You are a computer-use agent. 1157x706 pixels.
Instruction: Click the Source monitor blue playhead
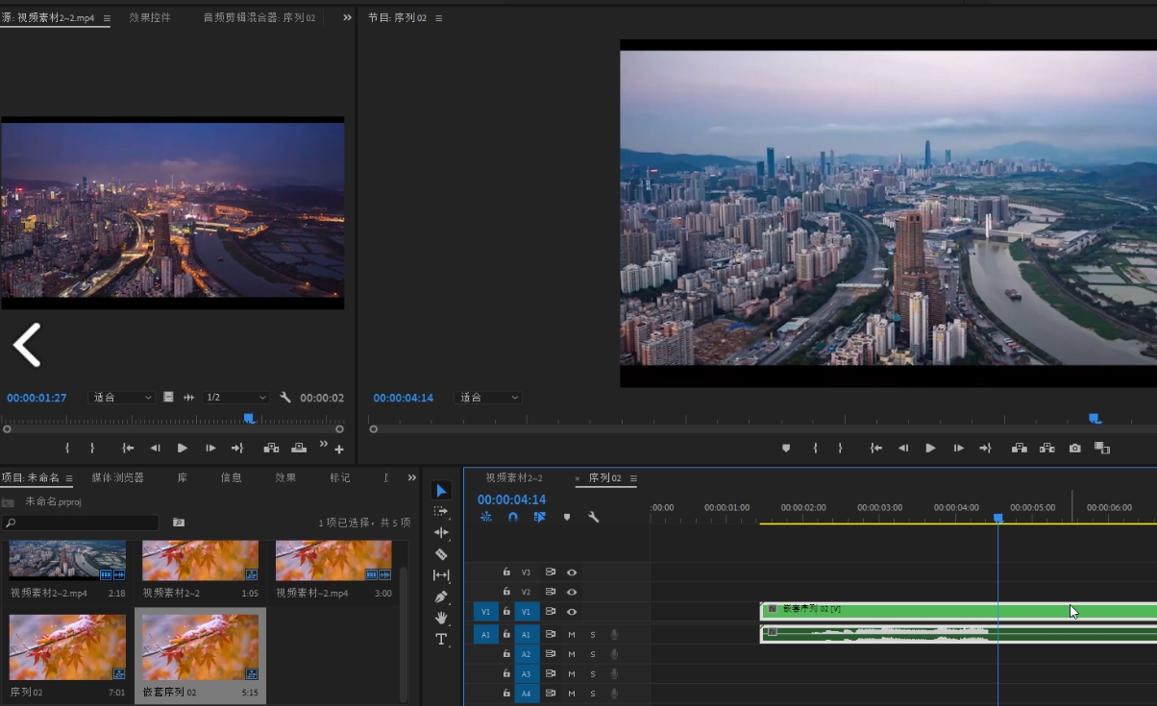coord(249,418)
